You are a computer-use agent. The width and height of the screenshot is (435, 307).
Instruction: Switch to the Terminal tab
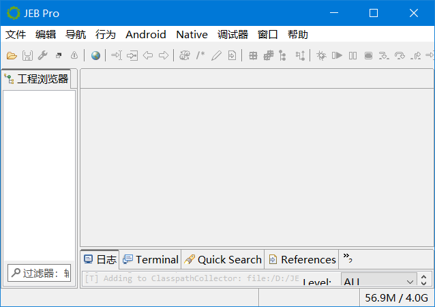pos(151,259)
